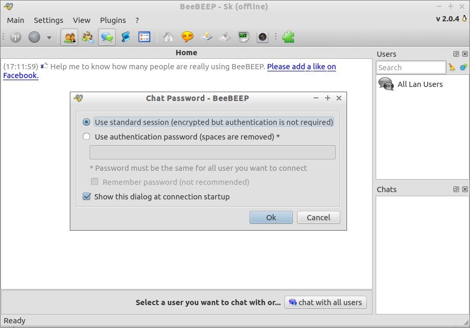
Task: Select the 'Use standard session' radio button
Action: pos(86,122)
